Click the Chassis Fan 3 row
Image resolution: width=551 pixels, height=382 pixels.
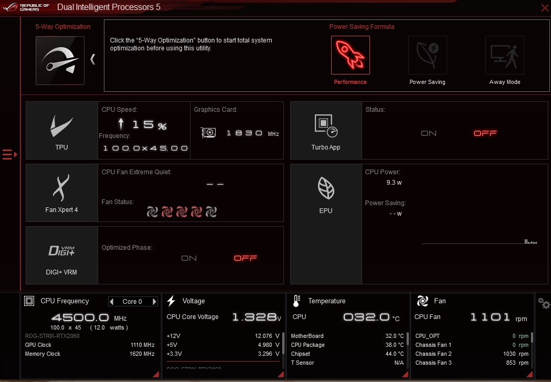472,363
